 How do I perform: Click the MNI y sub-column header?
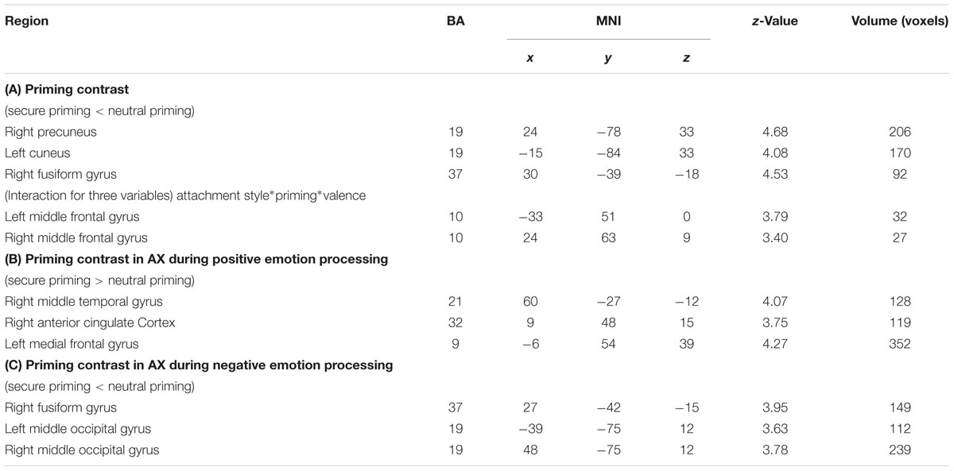[608, 60]
